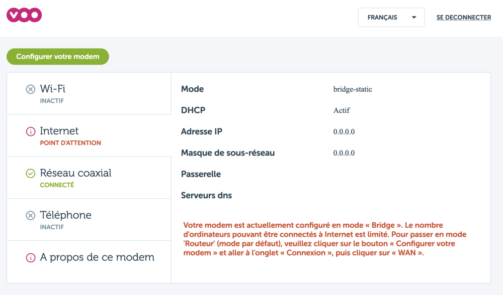Click the red Bridge mode warning text
Image resolution: width=503 pixels, height=295 pixels.
pyautogui.click(x=325, y=239)
